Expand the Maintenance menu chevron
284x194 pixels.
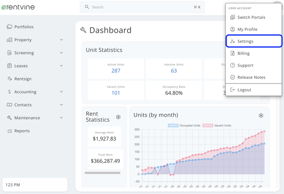pos(62,118)
